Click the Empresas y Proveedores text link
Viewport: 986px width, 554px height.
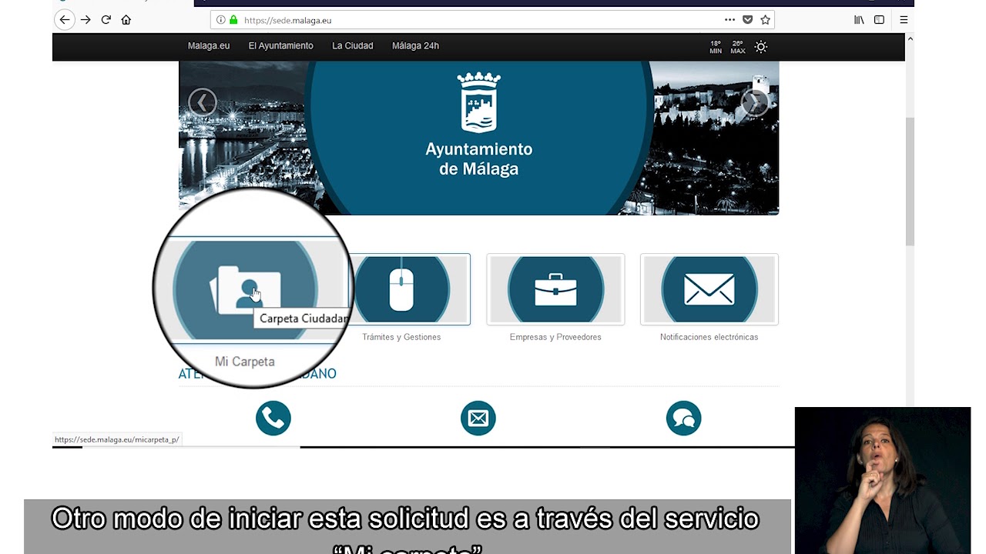(x=555, y=337)
